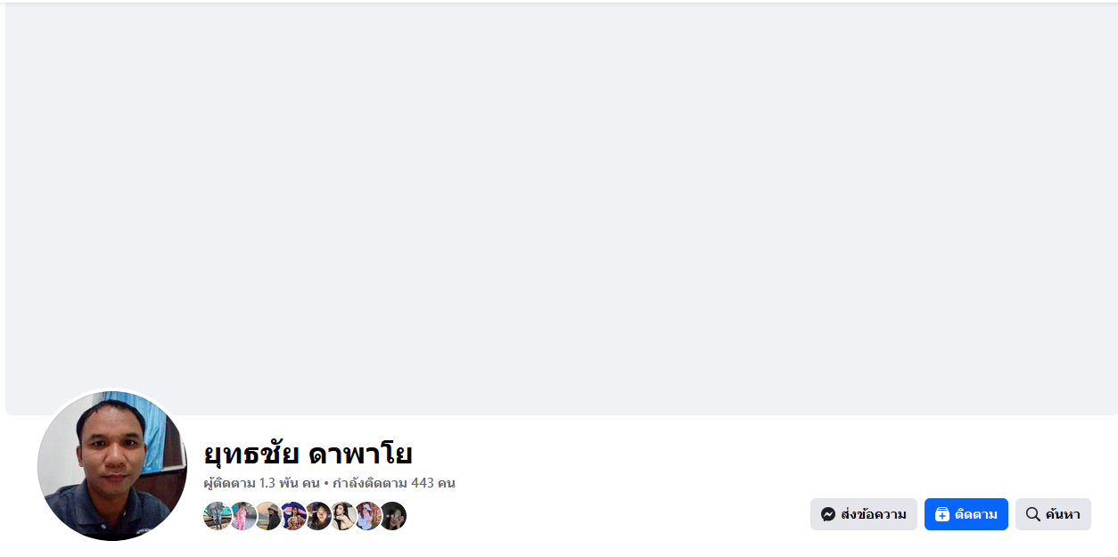Open the กำลังติดตาม 443 คน following link
The width and height of the screenshot is (1118, 557).
[394, 483]
